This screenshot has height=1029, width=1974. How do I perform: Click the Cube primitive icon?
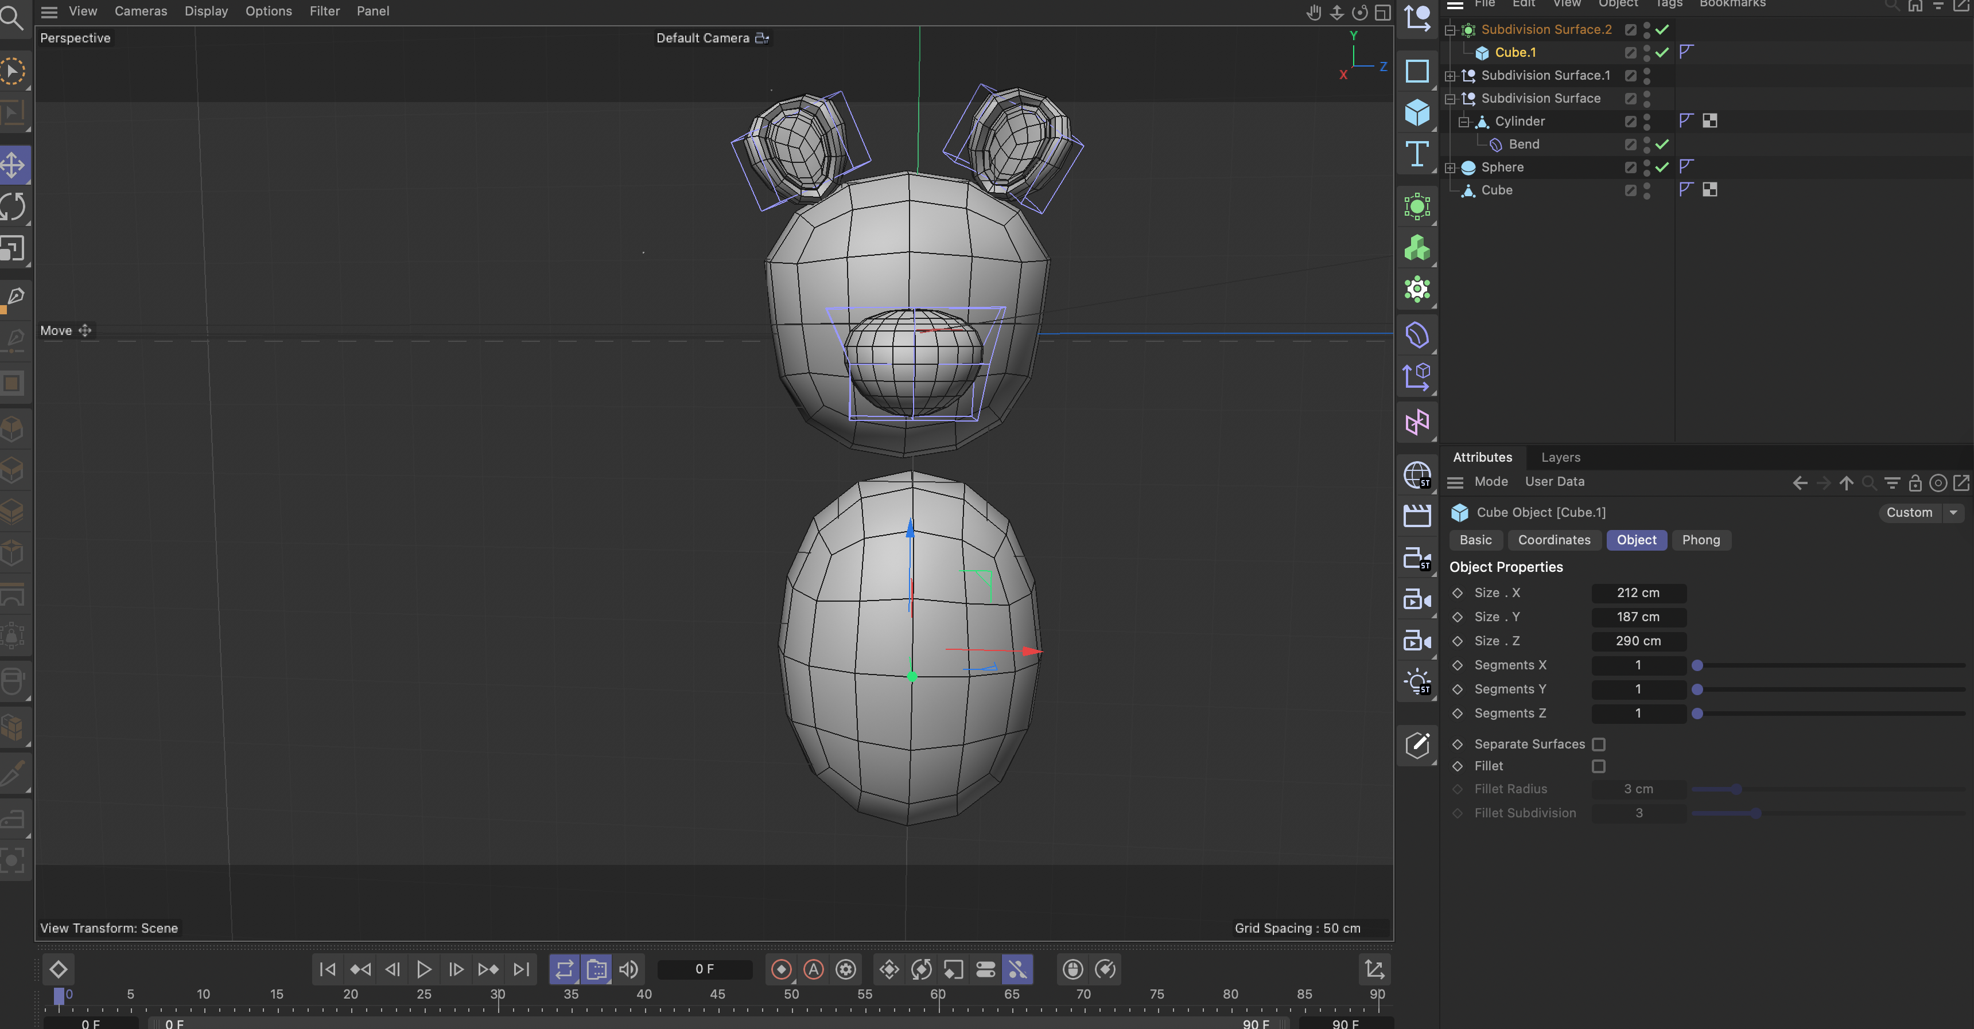coord(1417,112)
